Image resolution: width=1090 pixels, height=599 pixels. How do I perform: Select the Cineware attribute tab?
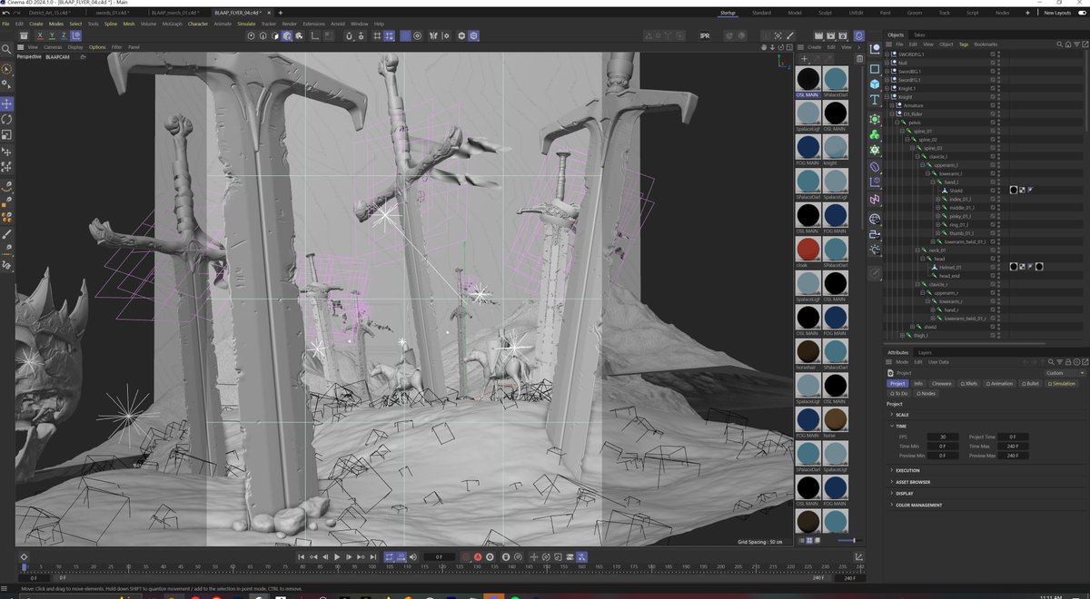coord(942,383)
